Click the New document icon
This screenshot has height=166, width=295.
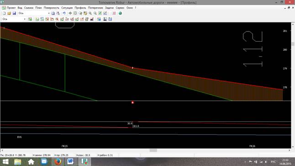(x=4, y=13)
